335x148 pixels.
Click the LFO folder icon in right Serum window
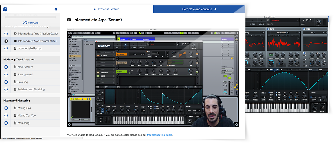pos(263,92)
